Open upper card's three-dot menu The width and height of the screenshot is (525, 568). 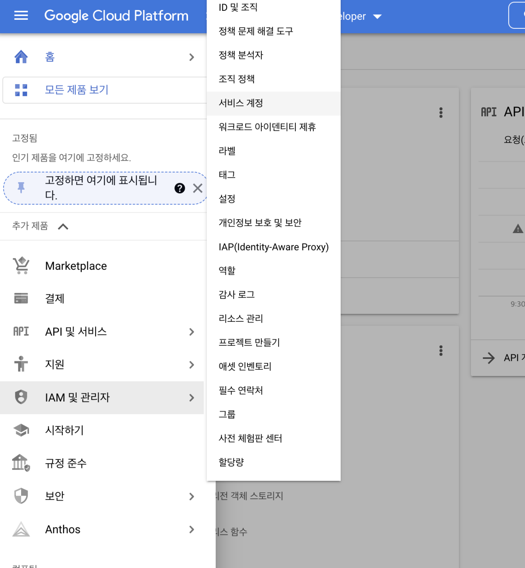(441, 113)
